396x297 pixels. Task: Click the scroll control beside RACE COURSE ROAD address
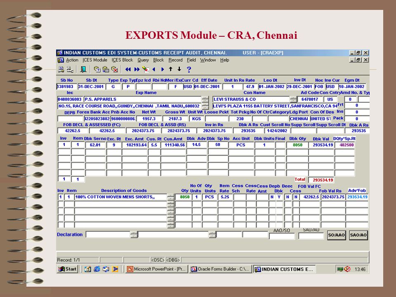click(x=205, y=106)
